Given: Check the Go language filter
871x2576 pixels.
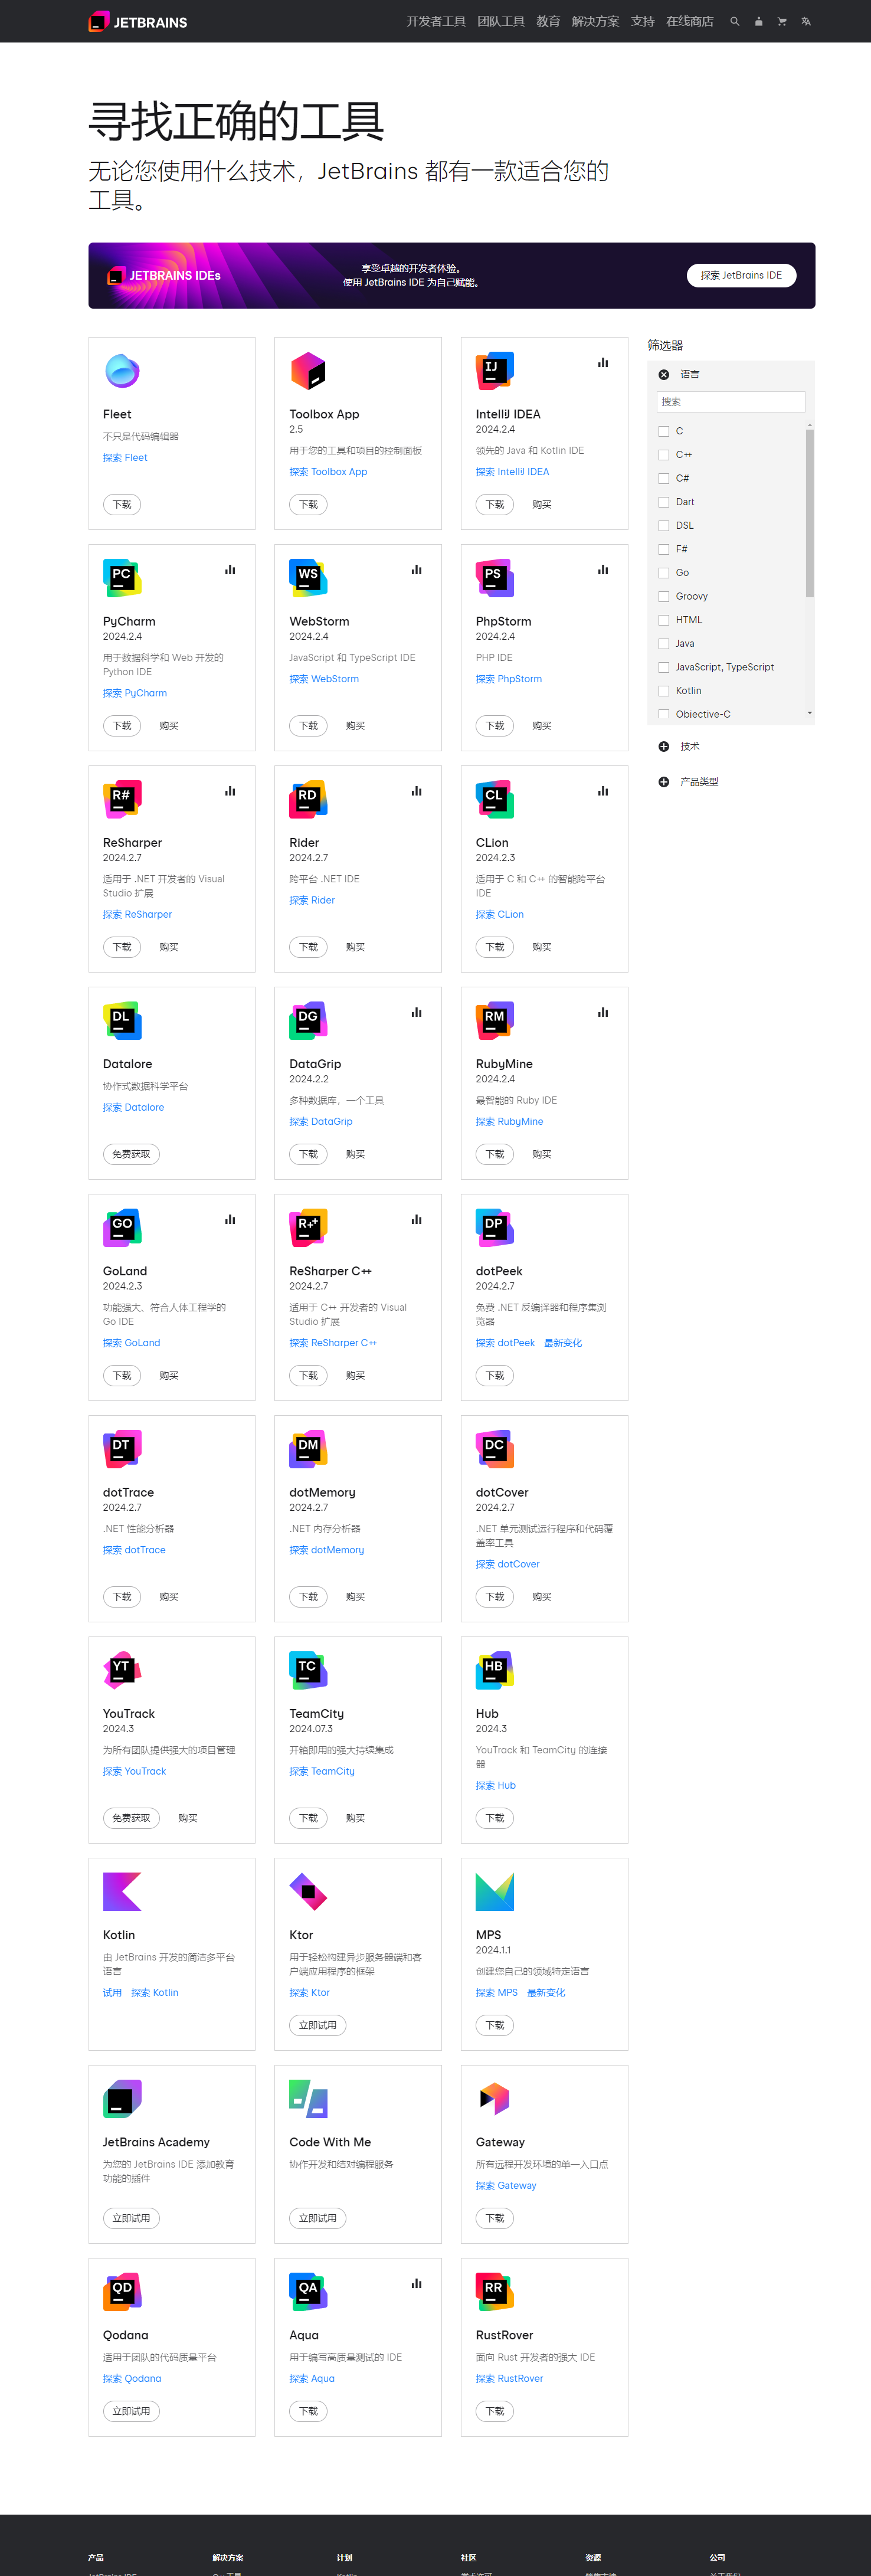Looking at the screenshot, I should click(664, 573).
